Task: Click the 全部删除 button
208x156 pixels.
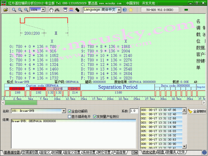Action: [197, 111]
